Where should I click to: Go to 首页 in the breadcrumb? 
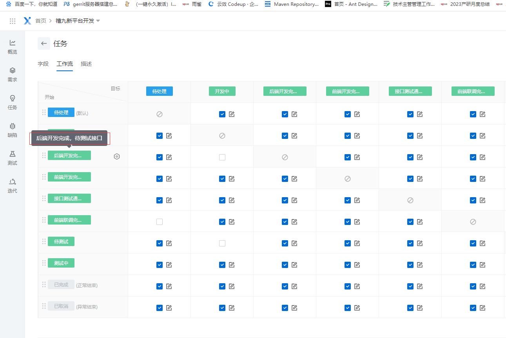pyautogui.click(x=41, y=21)
